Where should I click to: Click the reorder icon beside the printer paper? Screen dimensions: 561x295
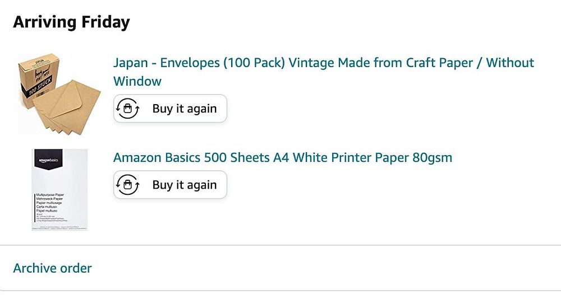[x=128, y=185]
